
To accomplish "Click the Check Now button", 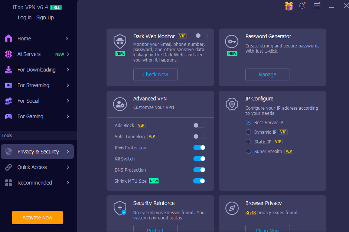I will (x=155, y=74).
